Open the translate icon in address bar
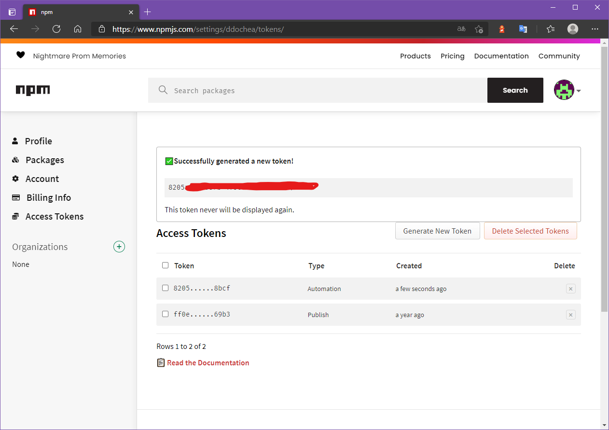The image size is (609, 430). click(461, 29)
